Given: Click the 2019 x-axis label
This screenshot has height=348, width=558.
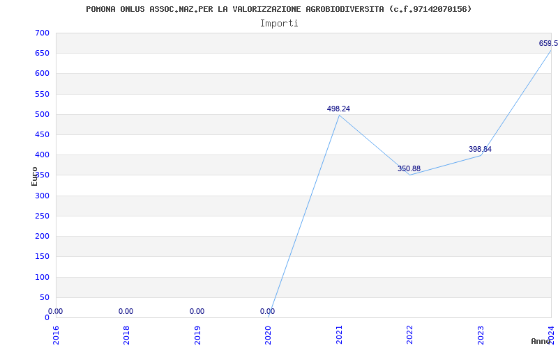Looking at the screenshot, I should [x=197, y=335].
